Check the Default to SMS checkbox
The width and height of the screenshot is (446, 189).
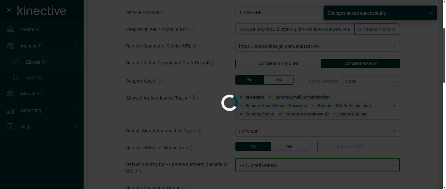tap(328, 147)
